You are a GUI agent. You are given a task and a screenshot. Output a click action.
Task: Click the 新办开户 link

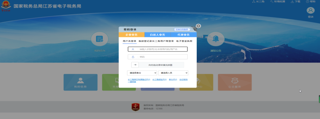(173, 80)
